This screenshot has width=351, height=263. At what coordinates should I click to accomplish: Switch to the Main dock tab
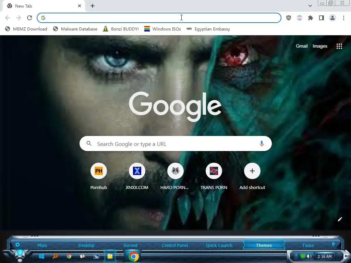pyautogui.click(x=42, y=245)
